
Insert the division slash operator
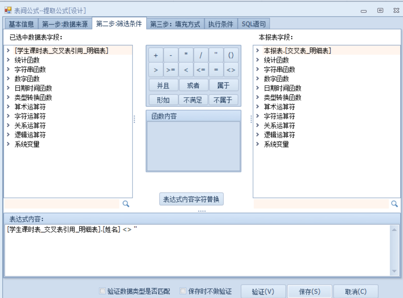click(x=201, y=55)
